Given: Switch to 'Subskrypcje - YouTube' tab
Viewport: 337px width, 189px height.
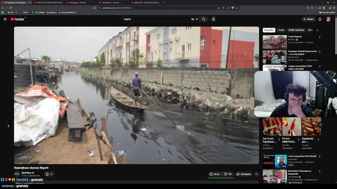Looking at the screenshot, I should coord(81,3).
